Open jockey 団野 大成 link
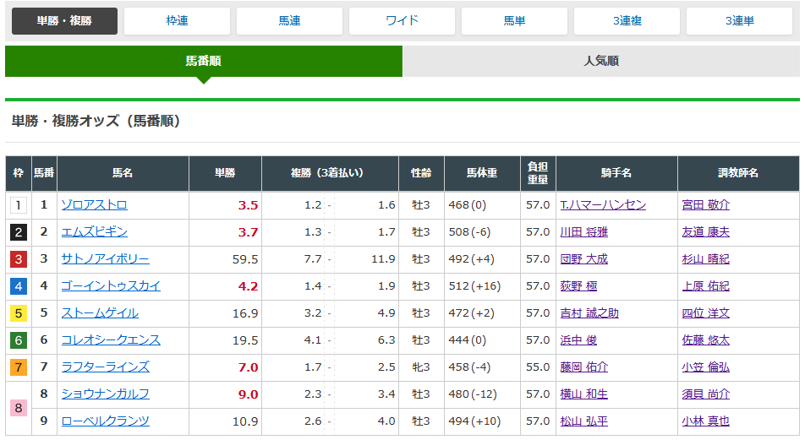This screenshot has height=440, width=805. (x=584, y=259)
